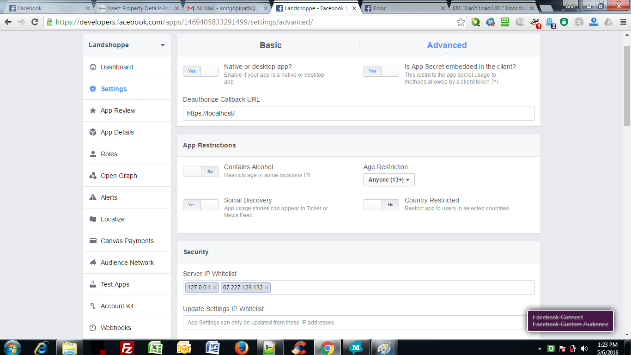
Task: Click the Settings gear icon in sidebar
Action: tap(92, 89)
